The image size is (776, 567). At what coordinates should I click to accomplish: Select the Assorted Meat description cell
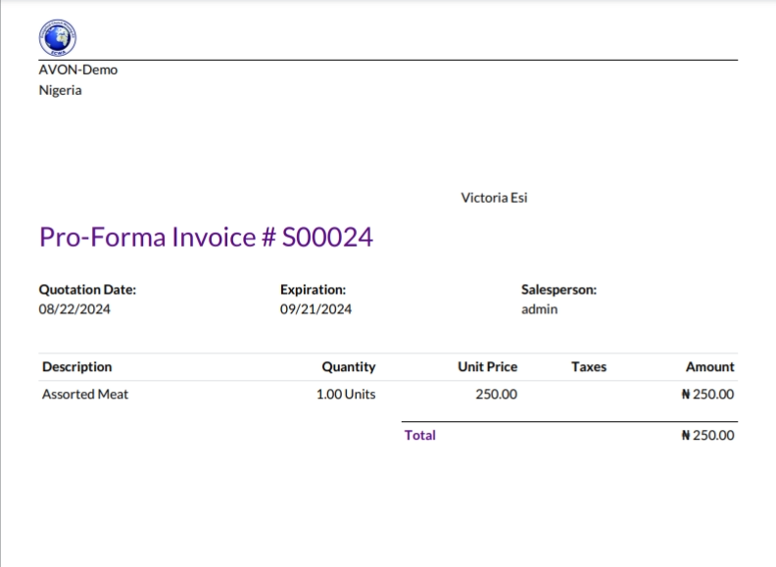click(x=85, y=395)
